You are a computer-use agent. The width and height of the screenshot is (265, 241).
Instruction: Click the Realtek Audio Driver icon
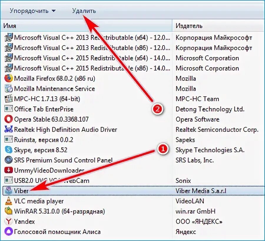9,129
